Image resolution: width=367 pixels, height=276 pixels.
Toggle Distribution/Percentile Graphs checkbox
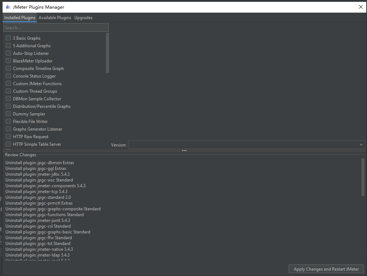point(8,106)
